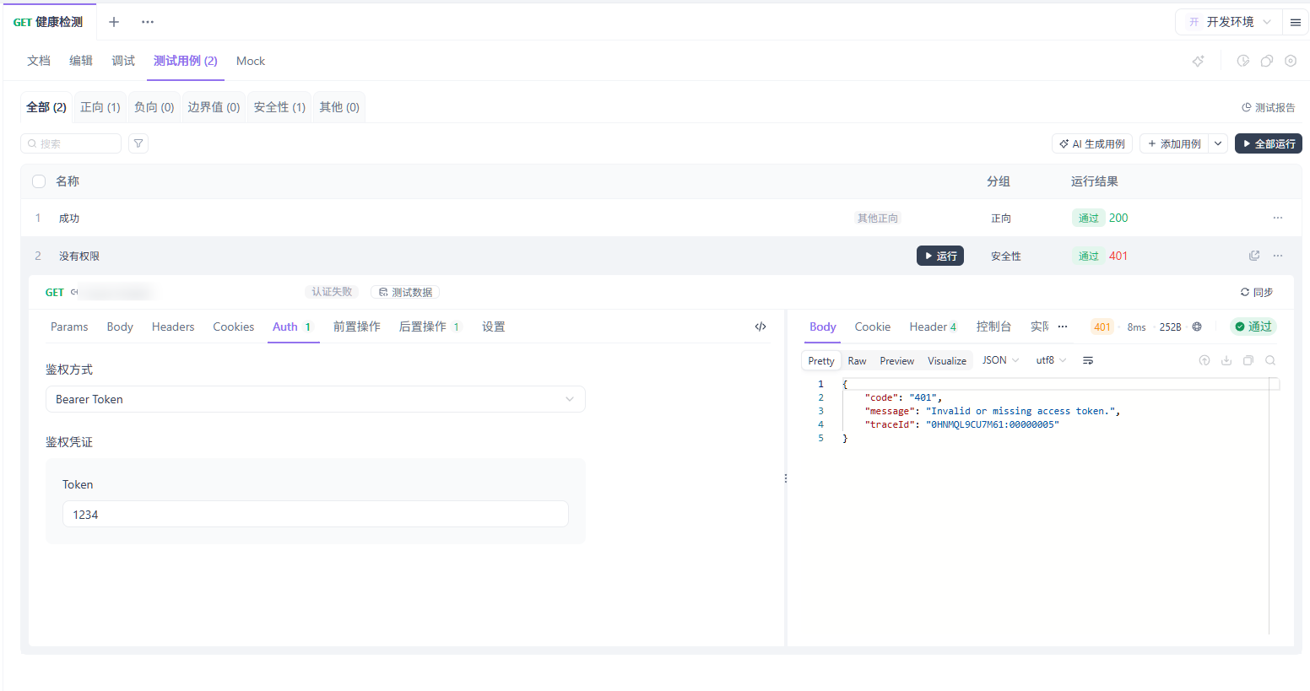Open the JSON format dropdown
The image size is (1310, 691).
click(x=1000, y=360)
